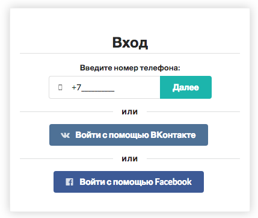Click divider line right of second или
Screen dimensions: 258x218
pyautogui.click(x=193, y=158)
